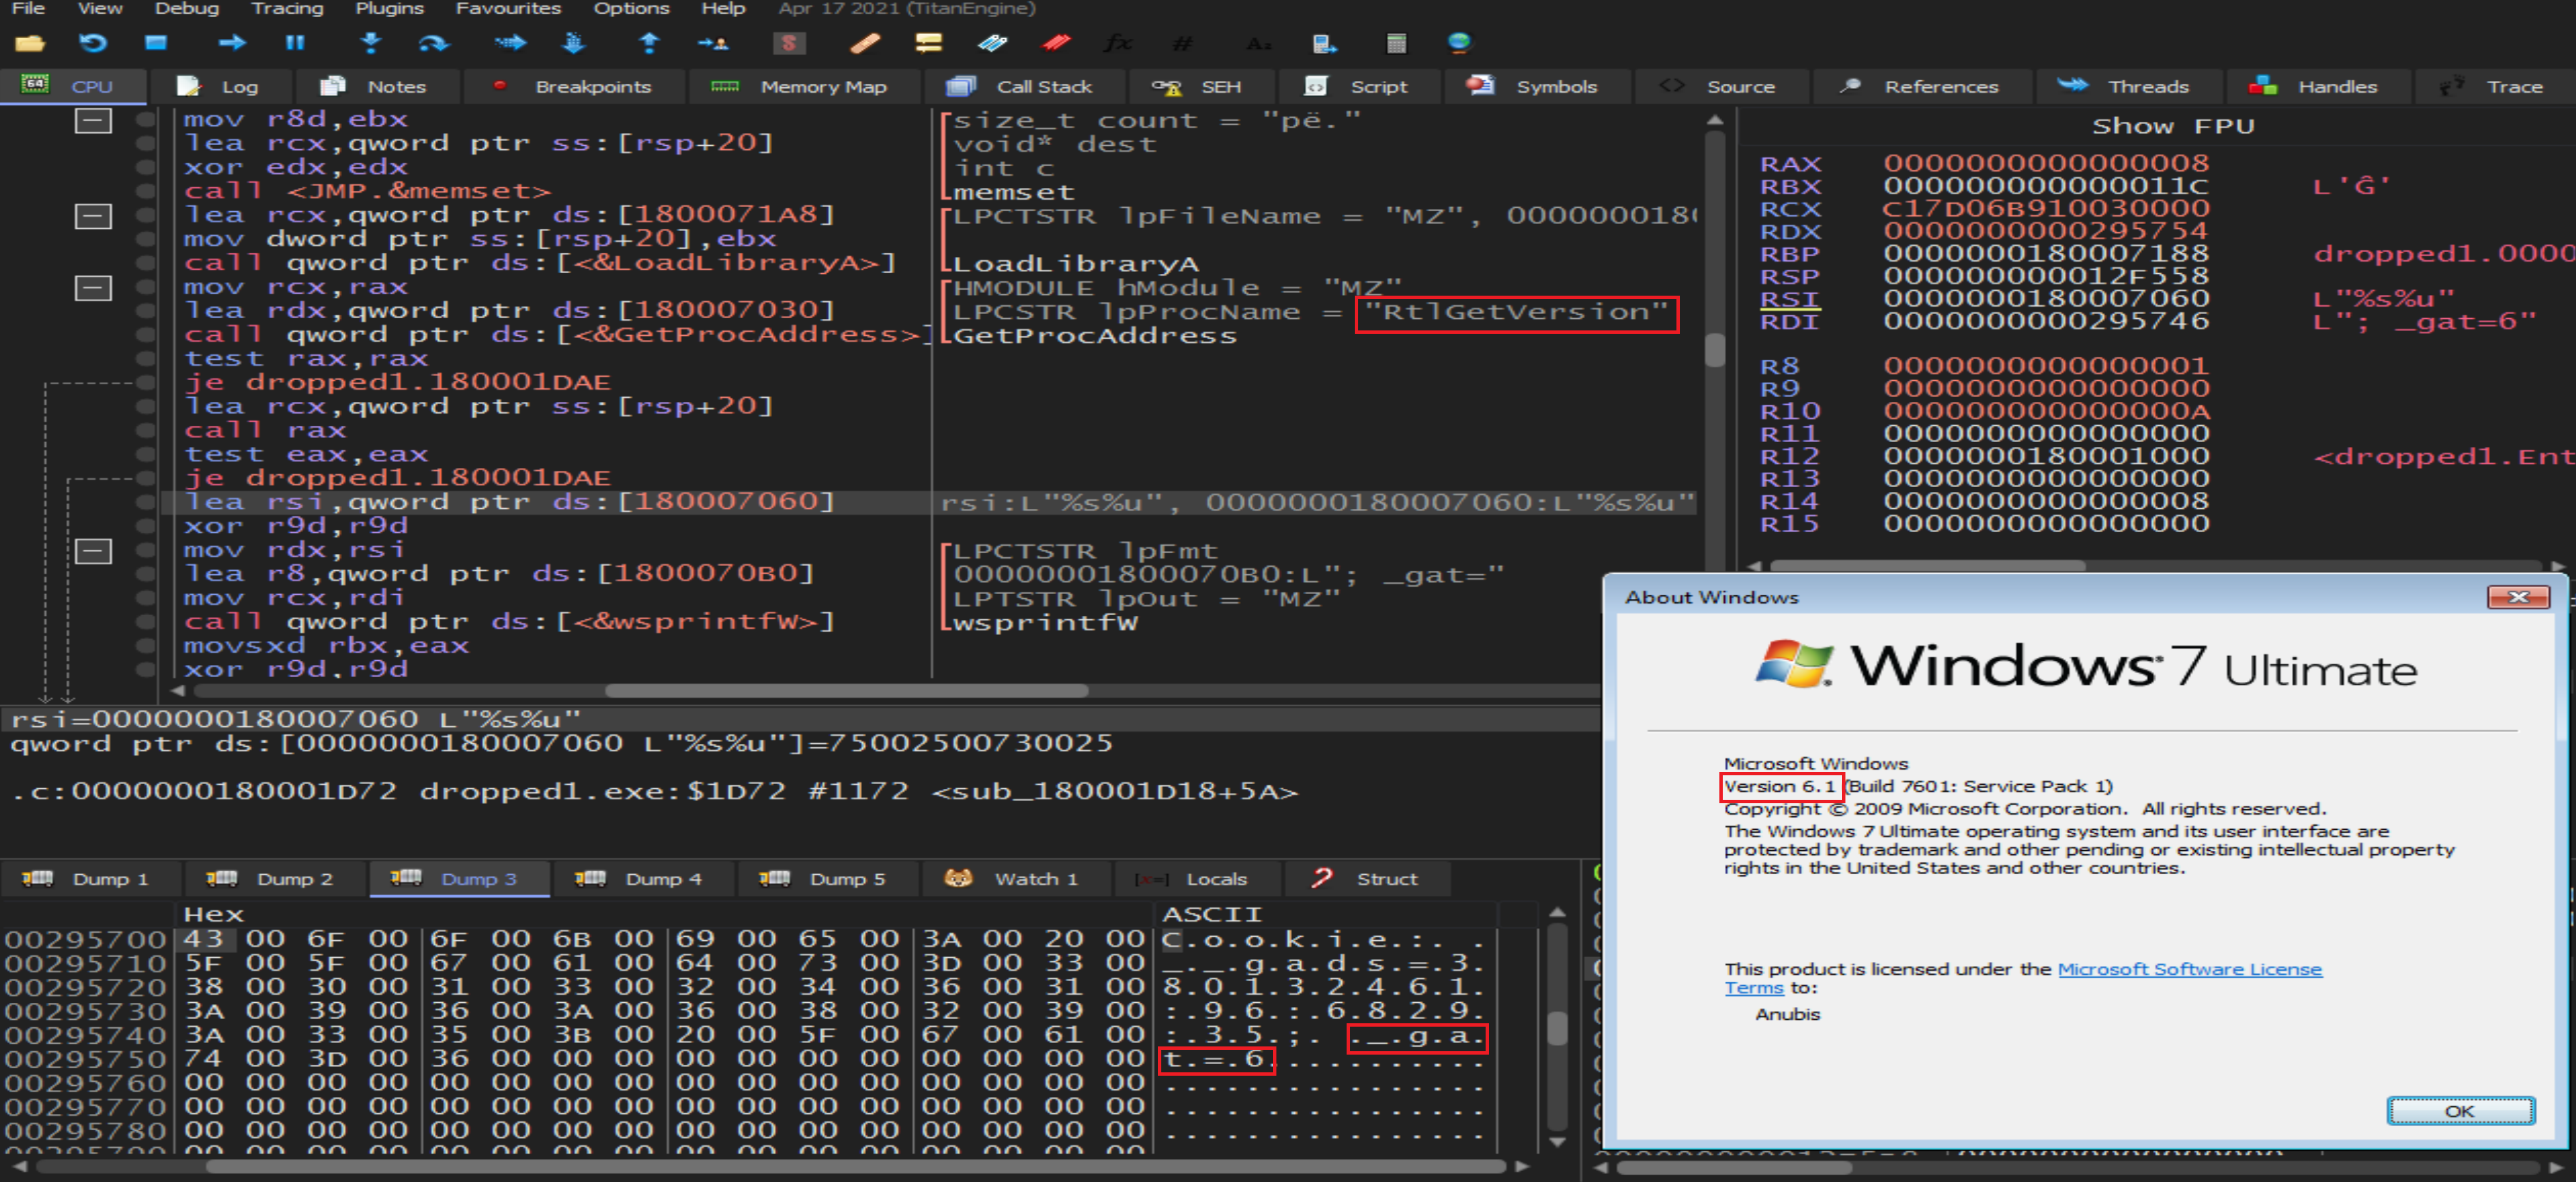The height and width of the screenshot is (1182, 2576).
Task: Click the disassembly horizontal scrollbar thumb
Action: 846,691
